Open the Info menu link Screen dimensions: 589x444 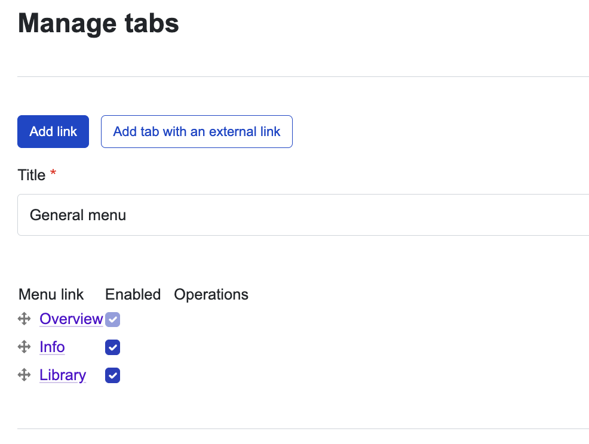(51, 347)
